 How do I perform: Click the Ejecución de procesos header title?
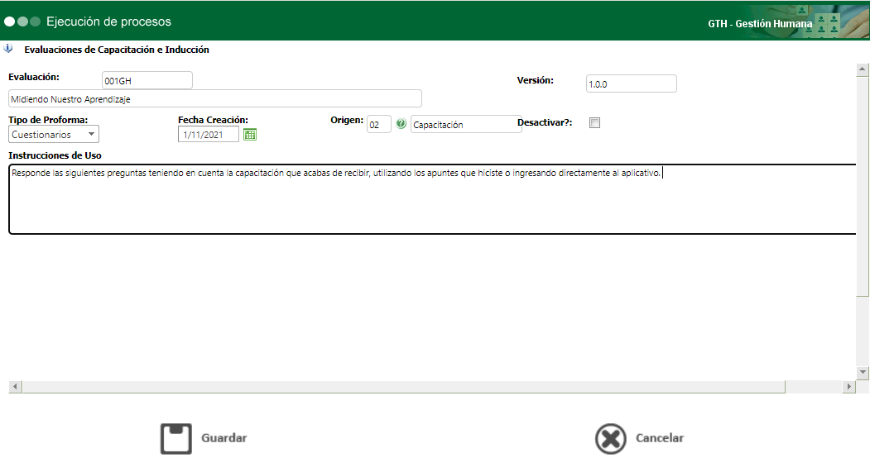[x=108, y=21]
